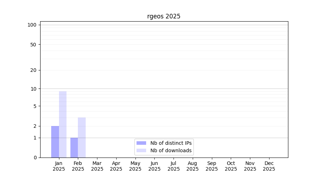Viewport: 320px width, 177px height.
Task: Select the 10 y-axis tick label
Action: click(x=33, y=88)
